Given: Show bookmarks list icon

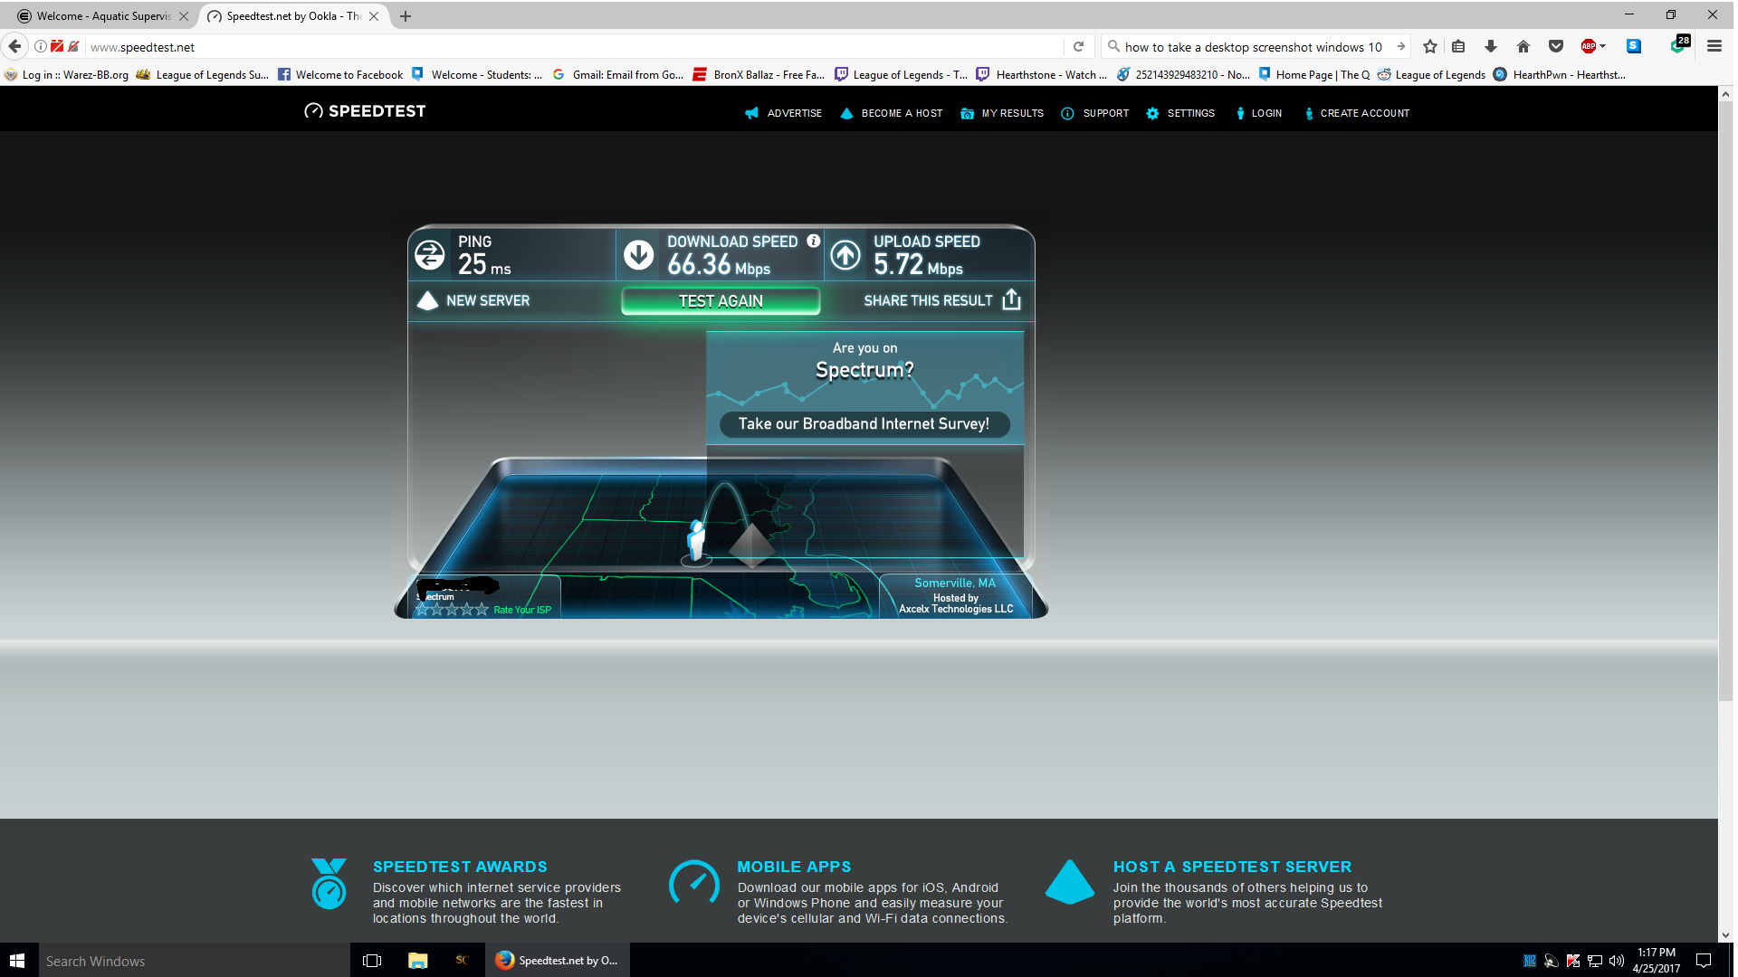Looking at the screenshot, I should 1458,46.
